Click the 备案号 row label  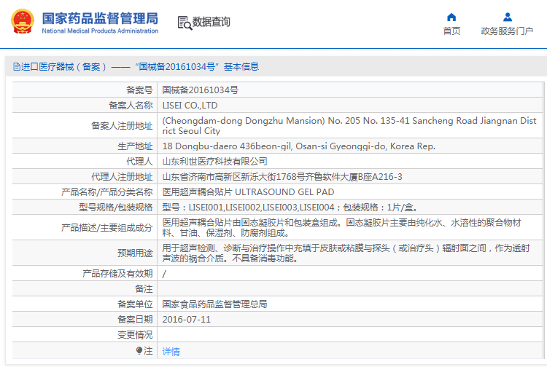139,90
